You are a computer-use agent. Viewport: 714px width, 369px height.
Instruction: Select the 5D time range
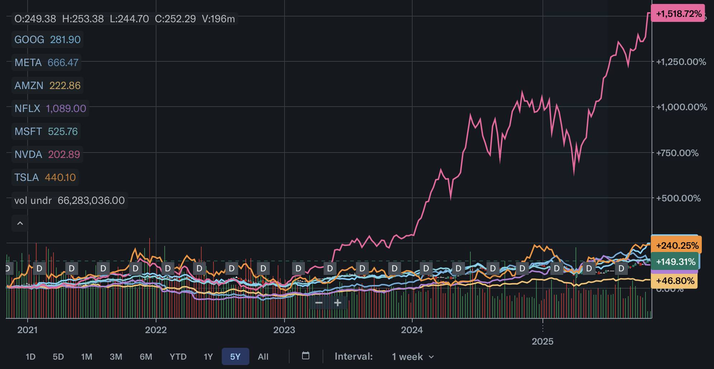click(x=58, y=356)
